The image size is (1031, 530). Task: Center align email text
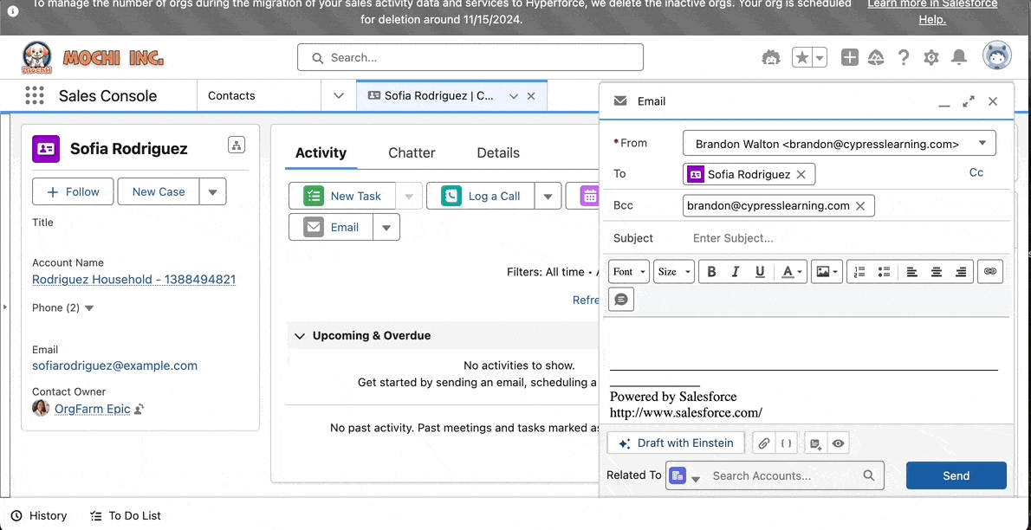[x=937, y=272]
